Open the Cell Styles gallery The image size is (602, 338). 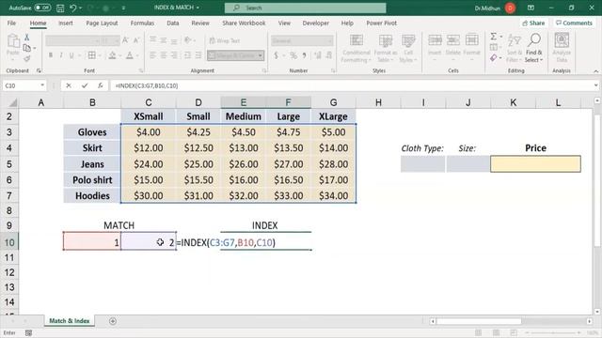(x=408, y=48)
